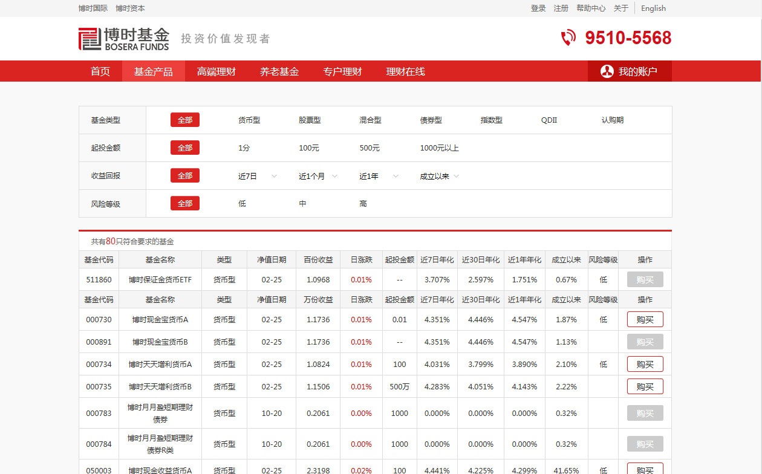Open the 高端理财 navigation tab
Viewport: 762px width, 474px height.
217,71
